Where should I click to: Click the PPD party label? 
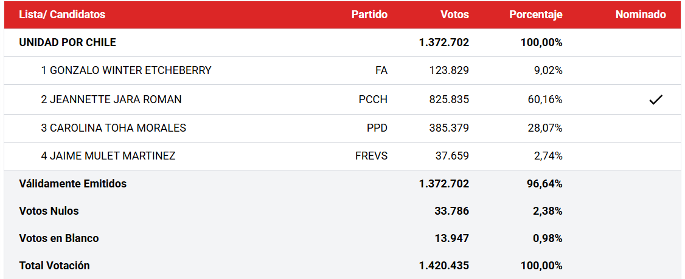click(x=377, y=128)
